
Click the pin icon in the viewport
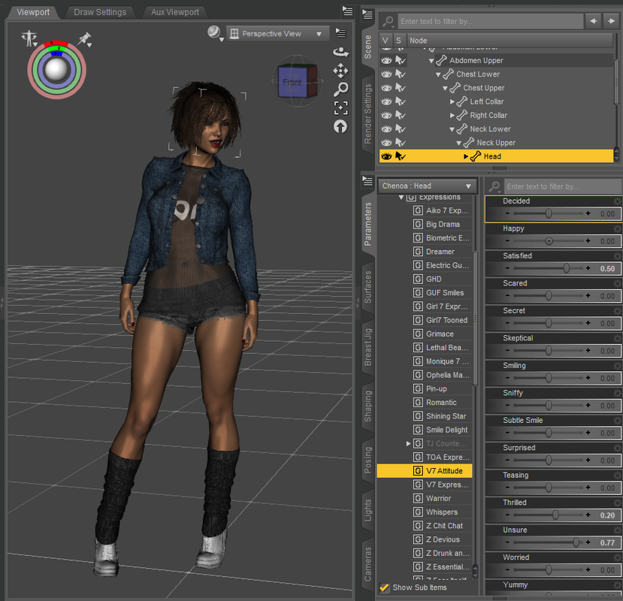click(x=85, y=39)
